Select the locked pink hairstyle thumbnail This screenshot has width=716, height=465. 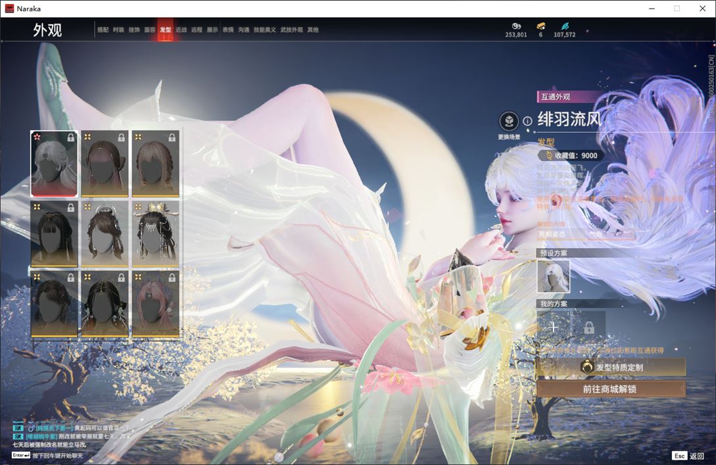tap(155, 305)
